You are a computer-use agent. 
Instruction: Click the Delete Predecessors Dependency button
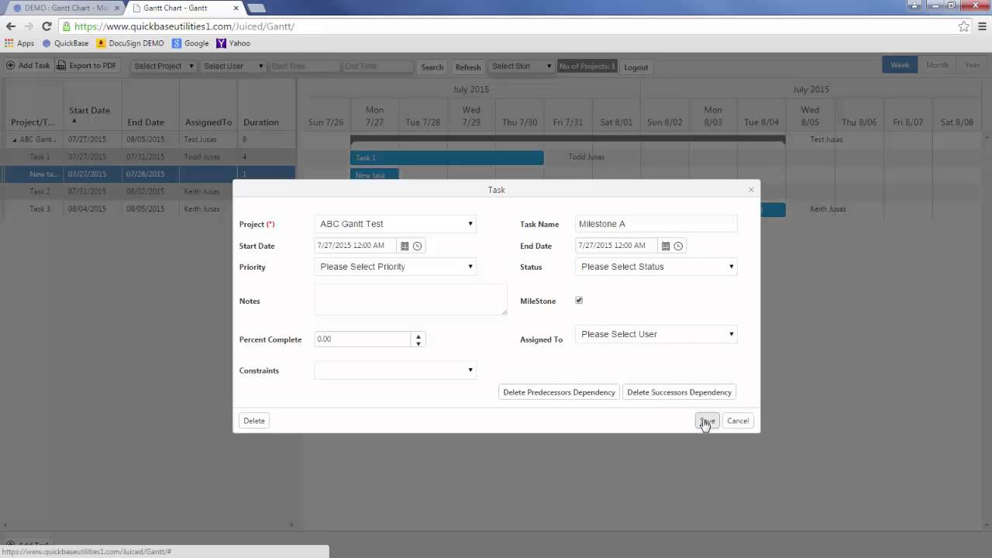[559, 392]
